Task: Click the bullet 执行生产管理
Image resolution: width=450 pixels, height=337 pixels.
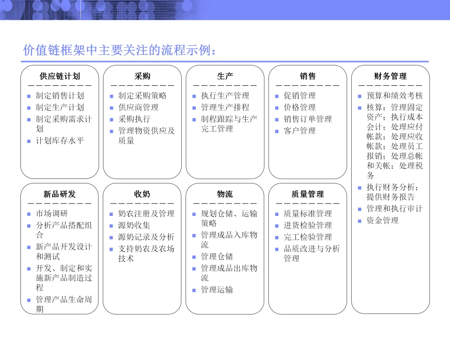Action: 225,96
